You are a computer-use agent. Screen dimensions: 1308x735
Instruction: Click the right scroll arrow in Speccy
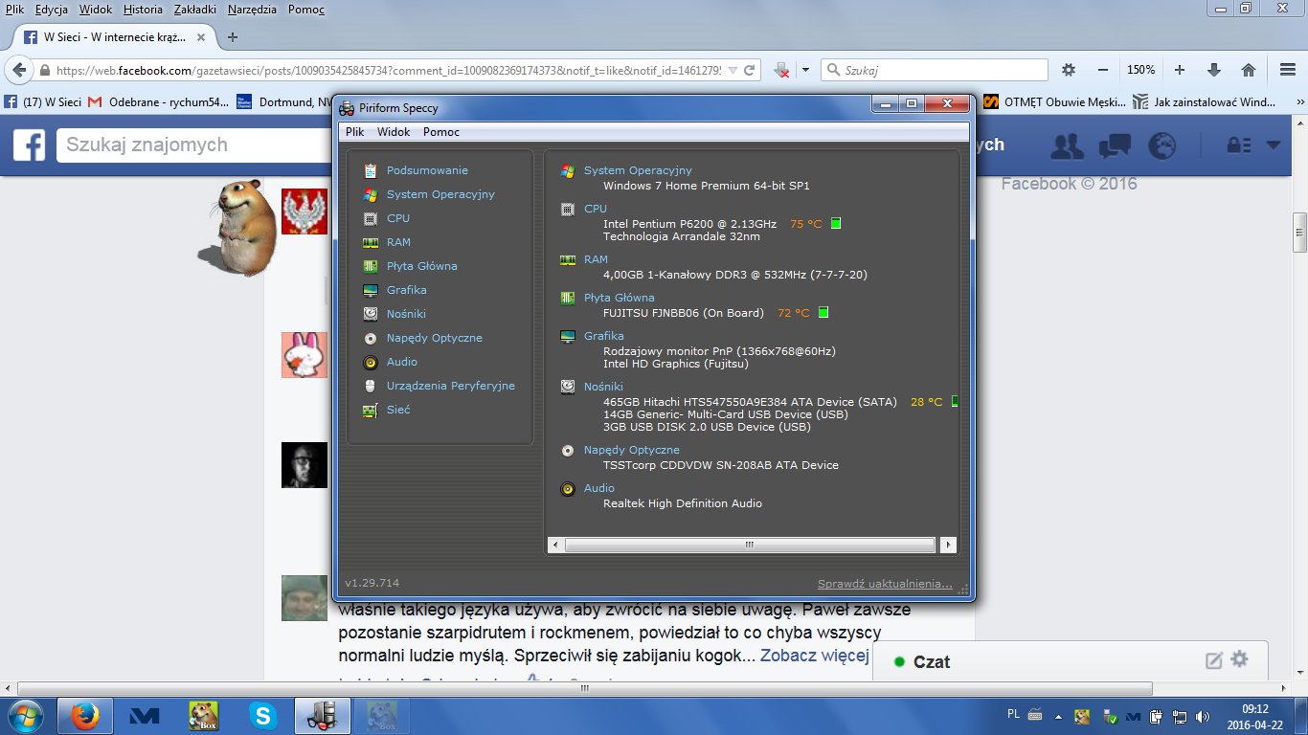[x=948, y=545]
